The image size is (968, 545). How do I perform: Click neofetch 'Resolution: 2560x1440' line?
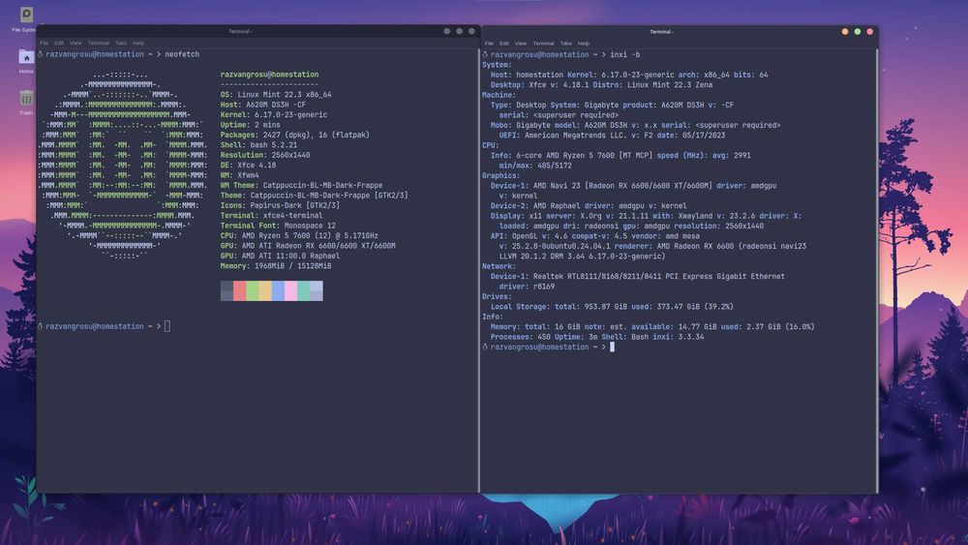point(265,155)
